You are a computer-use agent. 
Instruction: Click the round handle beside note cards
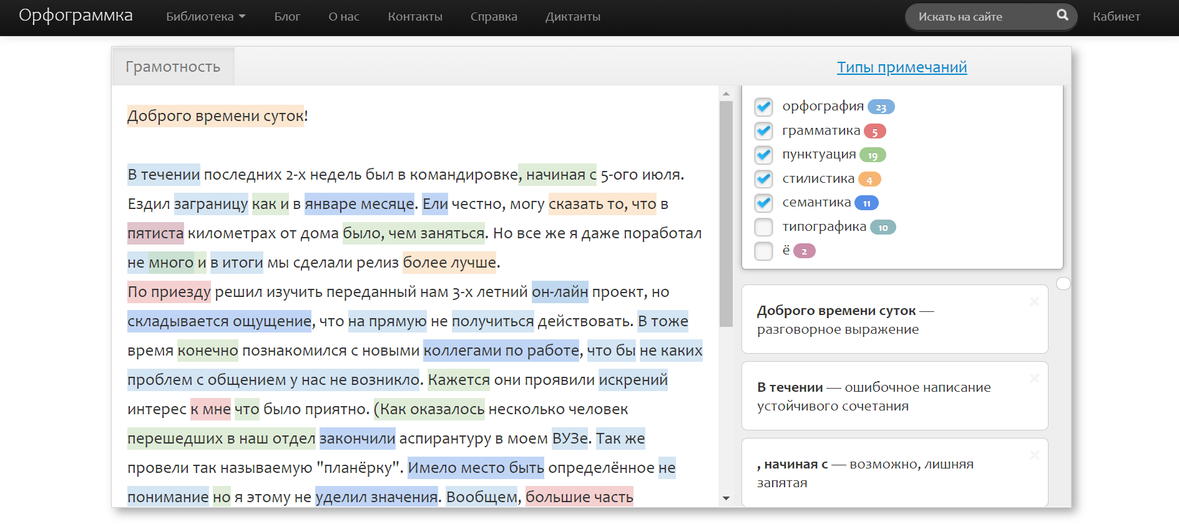click(1064, 283)
